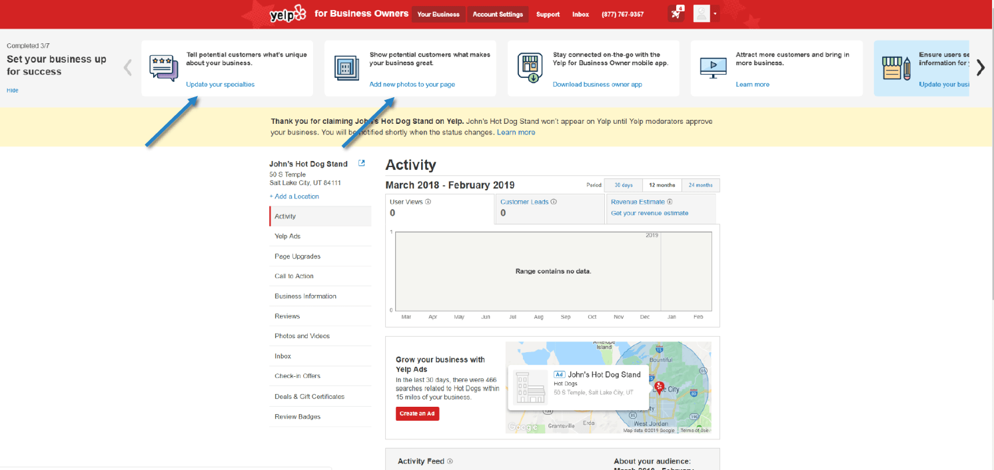The width and height of the screenshot is (994, 470).
Task: Switch to Revenue Estimate tab
Action: click(x=661, y=208)
